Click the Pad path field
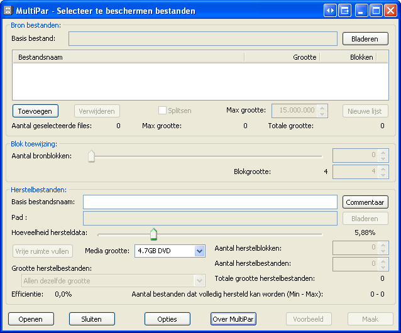 coord(210,218)
